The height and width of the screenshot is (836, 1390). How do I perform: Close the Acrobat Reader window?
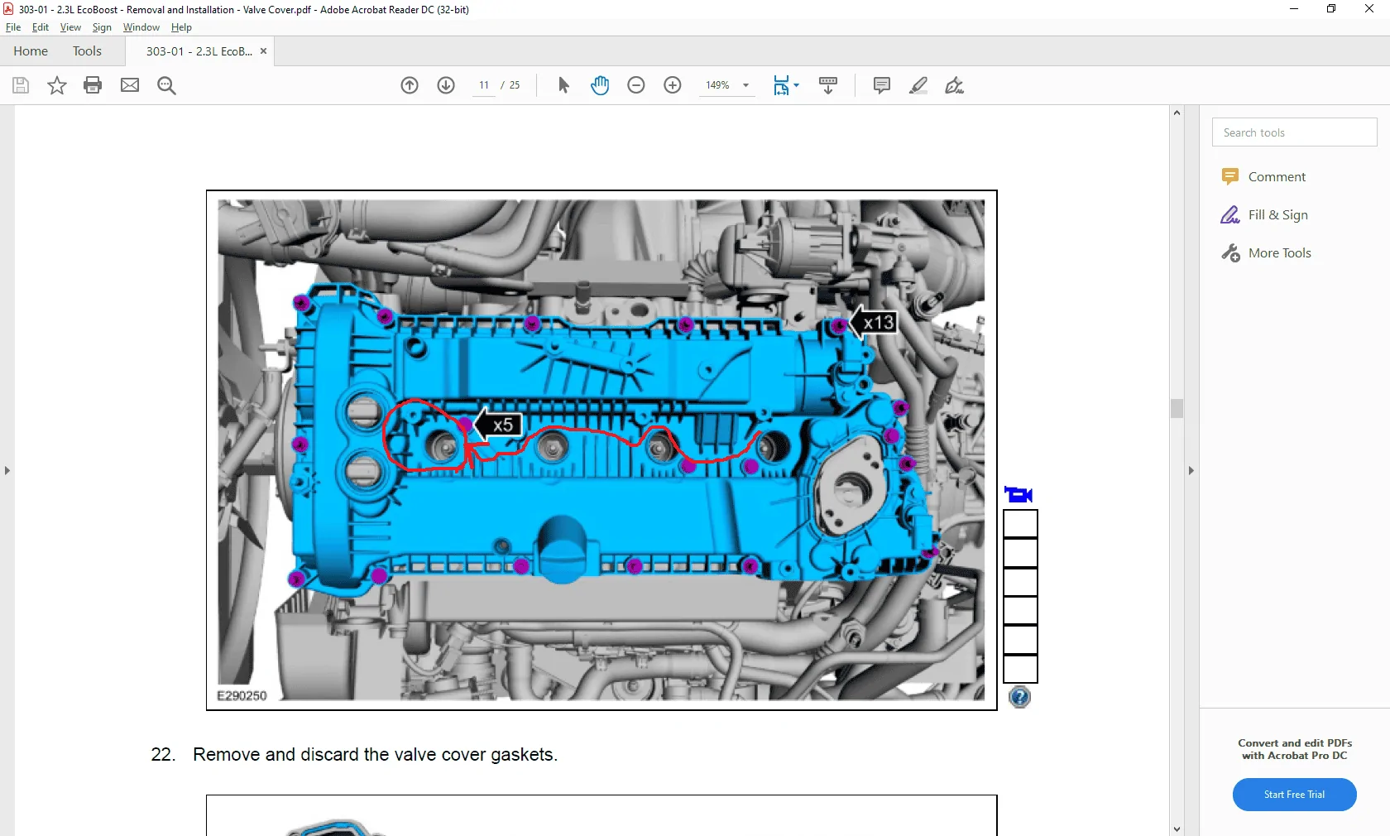click(1369, 9)
